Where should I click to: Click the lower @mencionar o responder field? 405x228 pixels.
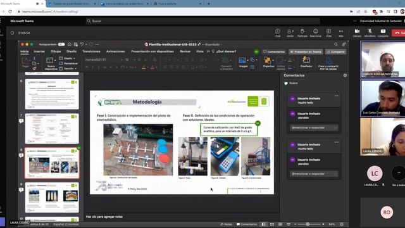point(314,174)
